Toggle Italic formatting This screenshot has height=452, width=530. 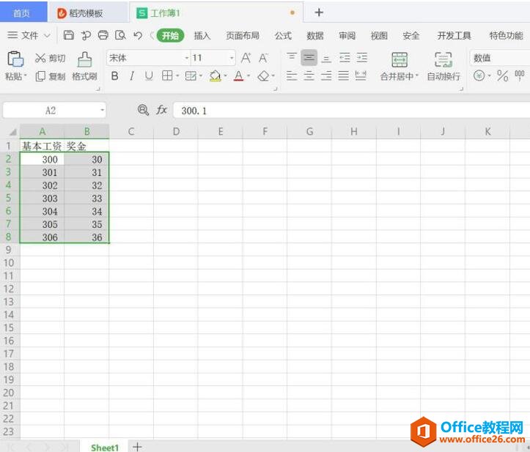[x=132, y=76]
